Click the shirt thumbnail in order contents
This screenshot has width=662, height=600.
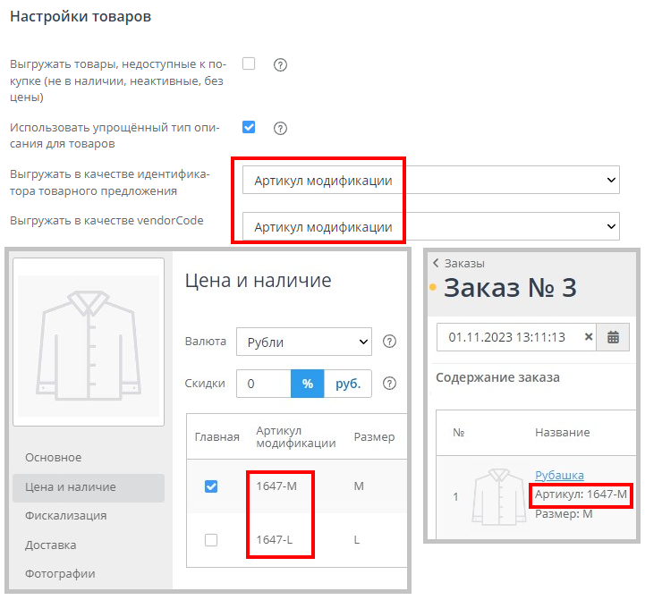(498, 495)
